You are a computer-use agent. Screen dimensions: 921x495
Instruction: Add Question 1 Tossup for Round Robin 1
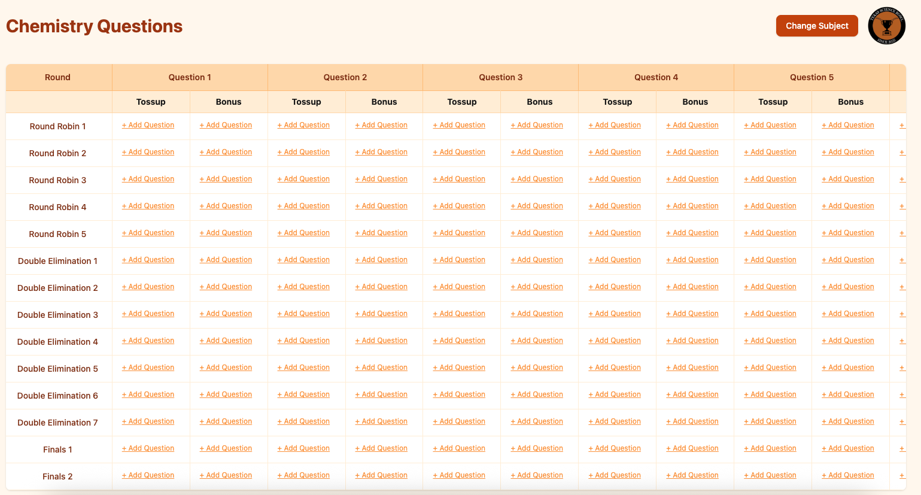[x=148, y=125]
